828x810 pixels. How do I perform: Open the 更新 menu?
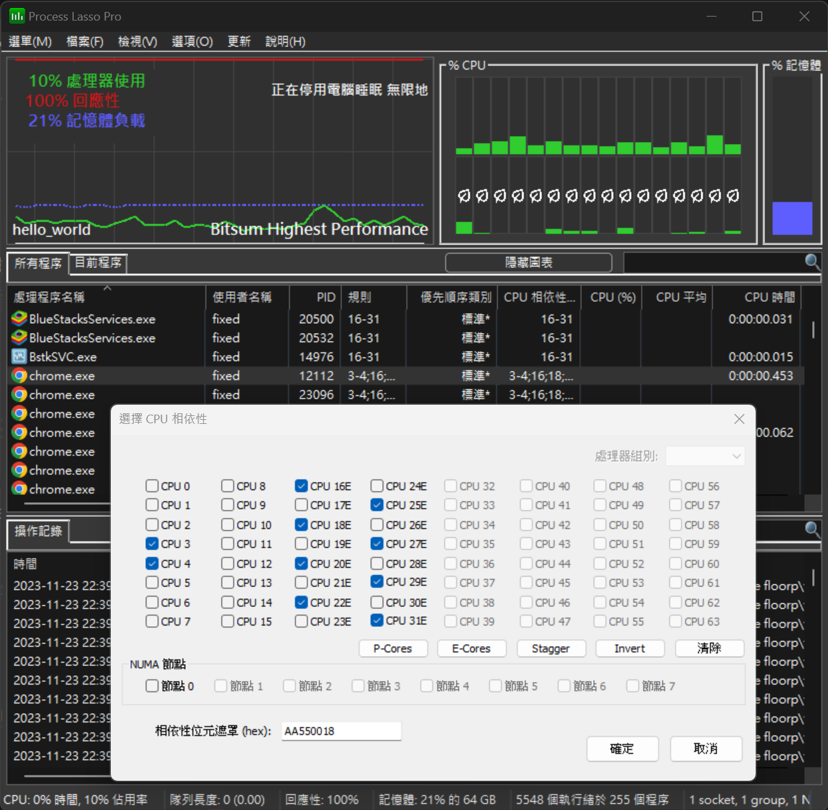[x=239, y=41]
